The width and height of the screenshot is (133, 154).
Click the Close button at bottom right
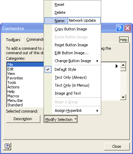point(117,146)
